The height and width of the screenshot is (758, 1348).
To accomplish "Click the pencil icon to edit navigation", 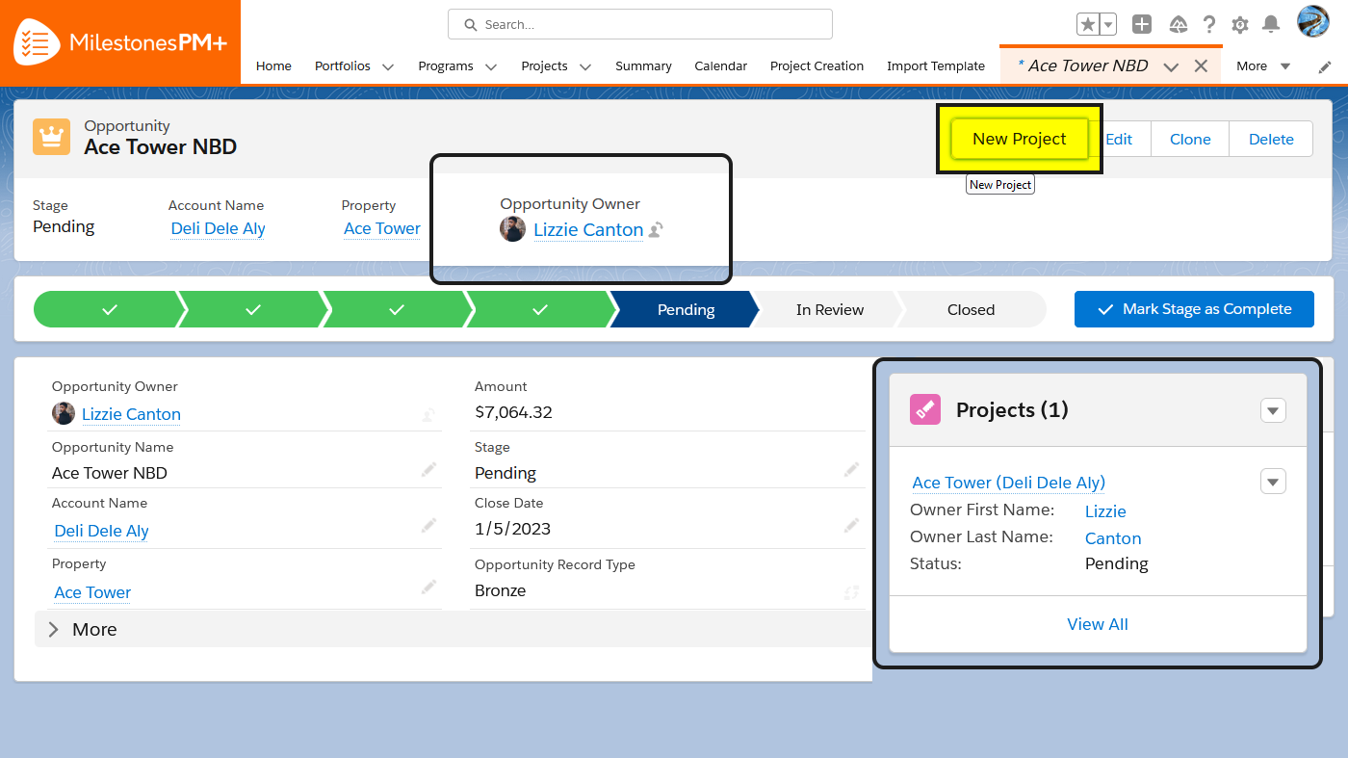I will click(x=1325, y=66).
